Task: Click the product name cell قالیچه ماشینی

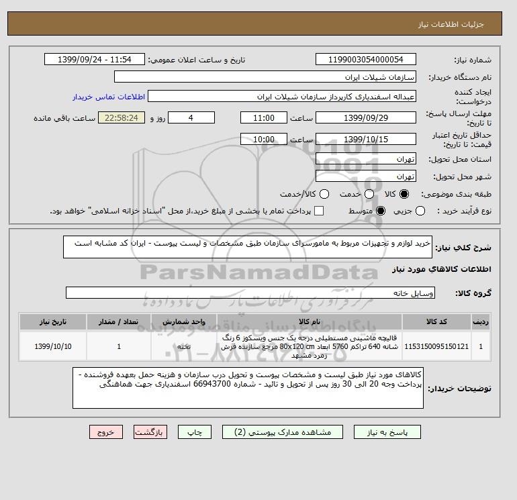Action: (310, 346)
